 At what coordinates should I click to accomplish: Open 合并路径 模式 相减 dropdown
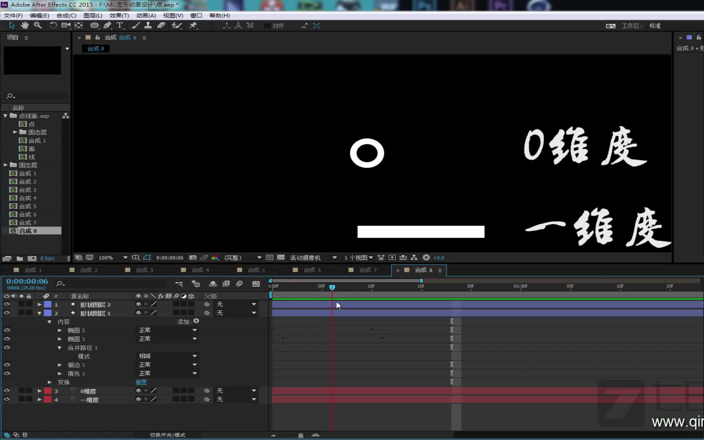167,356
